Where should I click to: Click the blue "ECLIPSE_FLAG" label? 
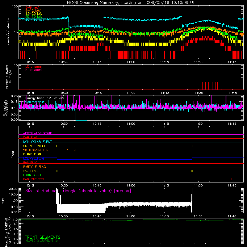(x=34, y=158)
